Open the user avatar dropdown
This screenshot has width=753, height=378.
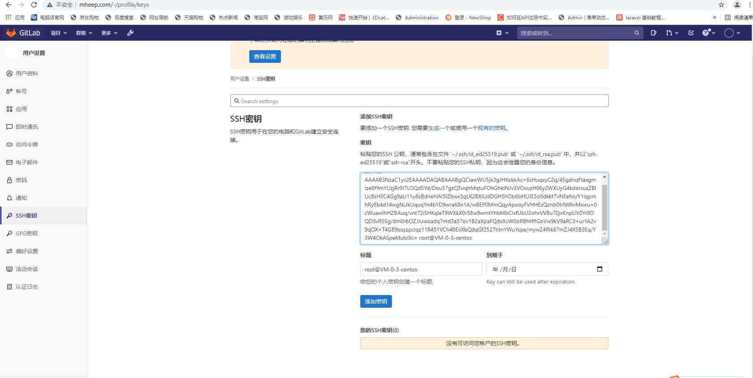(x=732, y=33)
